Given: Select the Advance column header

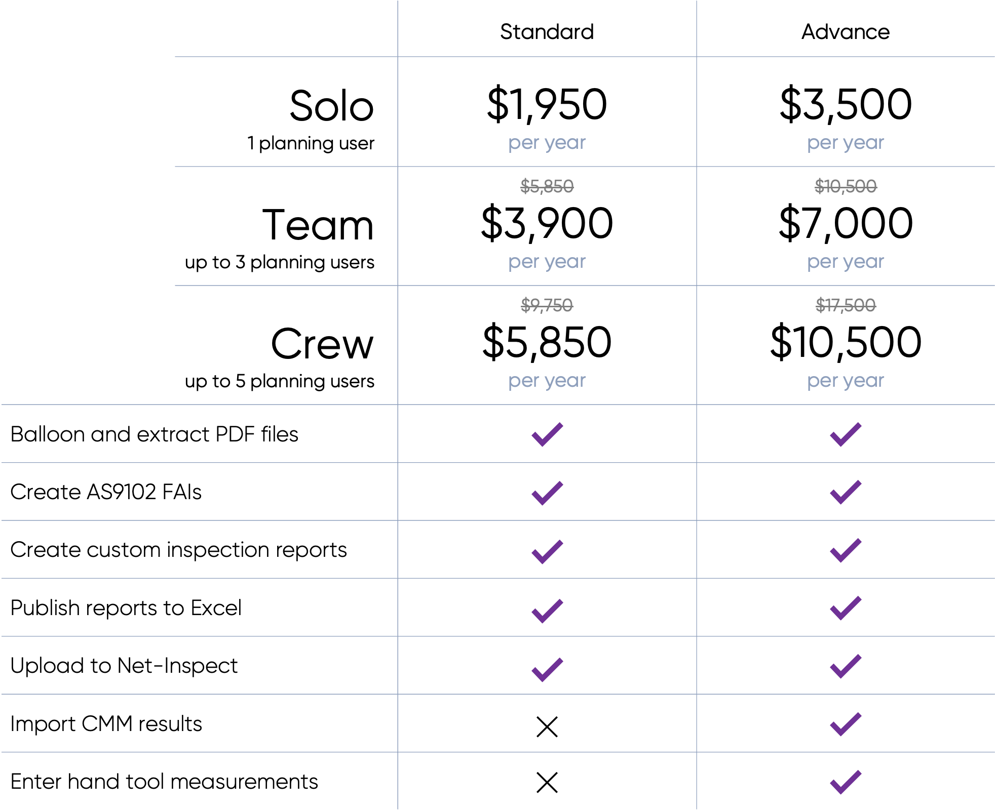Looking at the screenshot, I should [845, 31].
